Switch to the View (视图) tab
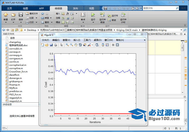189x132 pixels. (91, 8)
